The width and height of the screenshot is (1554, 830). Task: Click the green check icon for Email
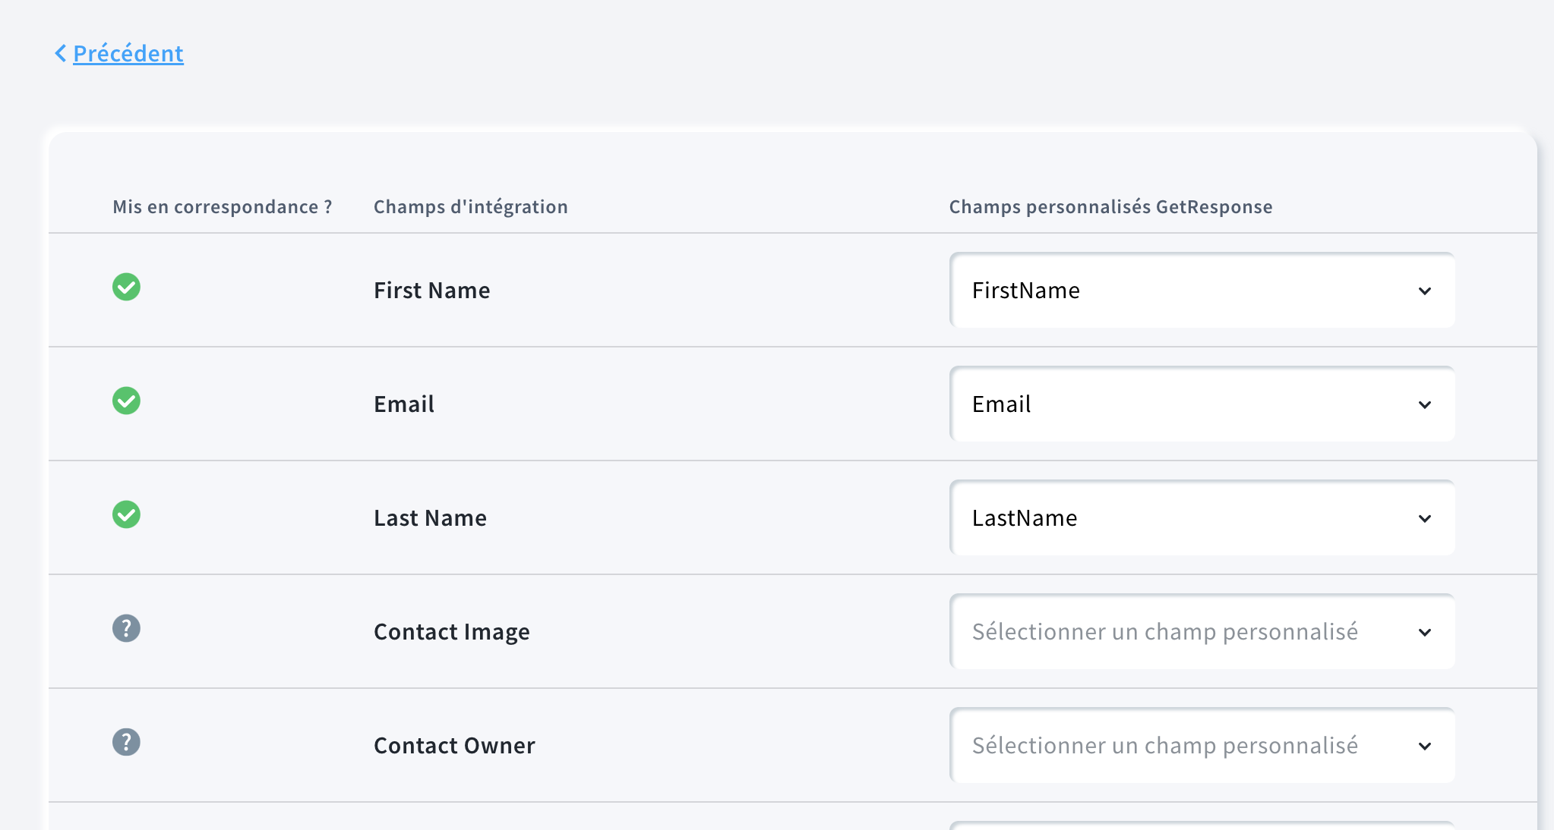[x=127, y=401]
